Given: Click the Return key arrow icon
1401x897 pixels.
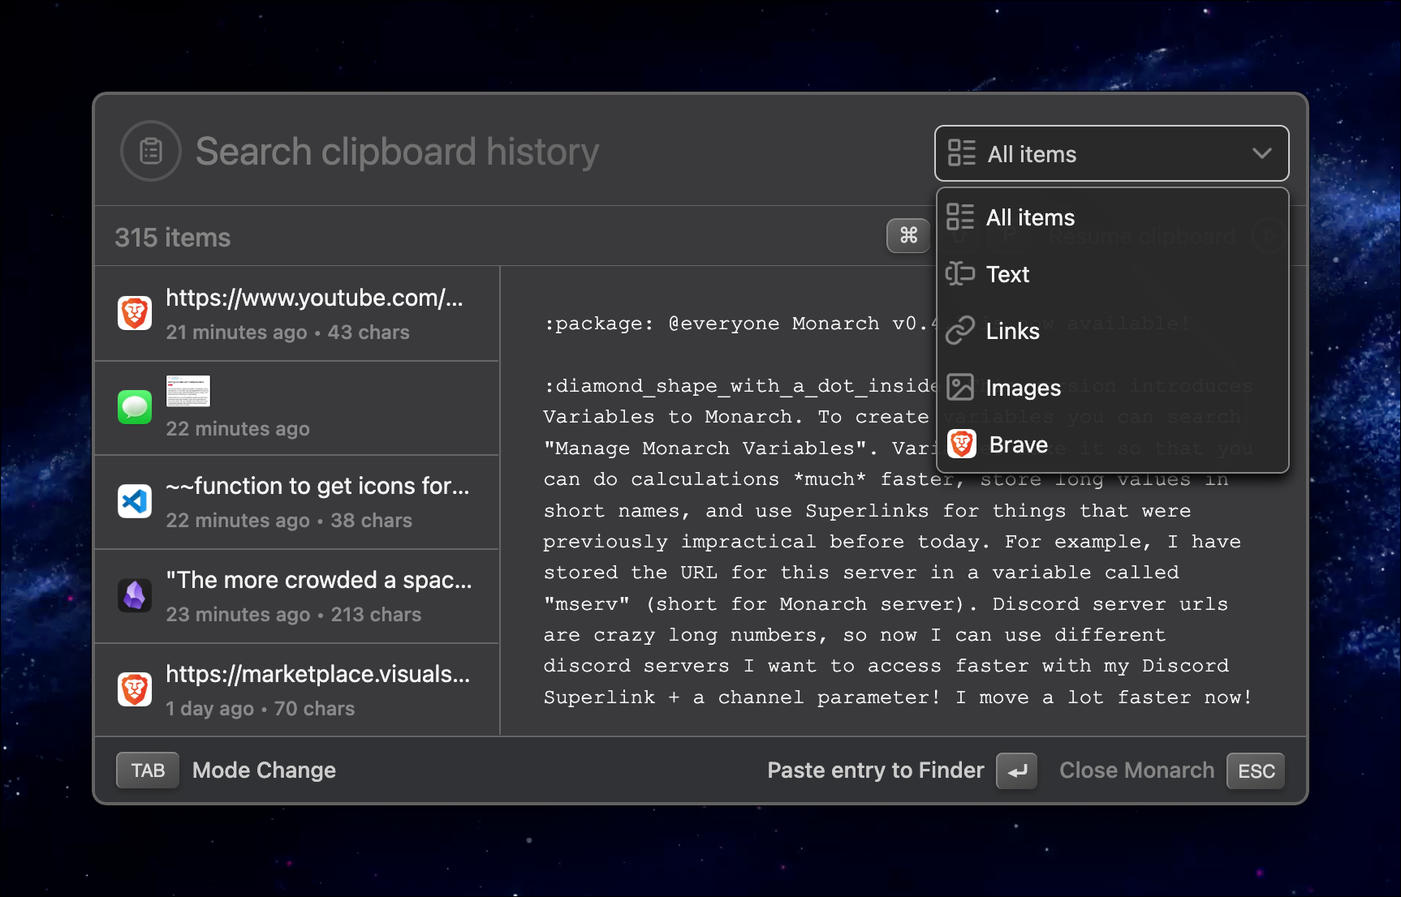Looking at the screenshot, I should [x=1017, y=770].
